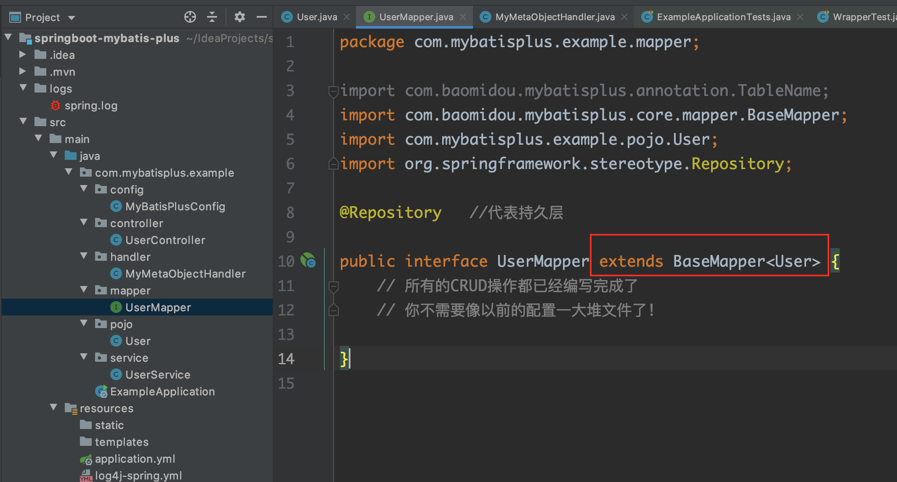Open the Project view dropdown
Image resolution: width=897 pixels, height=482 pixels.
[x=72, y=18]
